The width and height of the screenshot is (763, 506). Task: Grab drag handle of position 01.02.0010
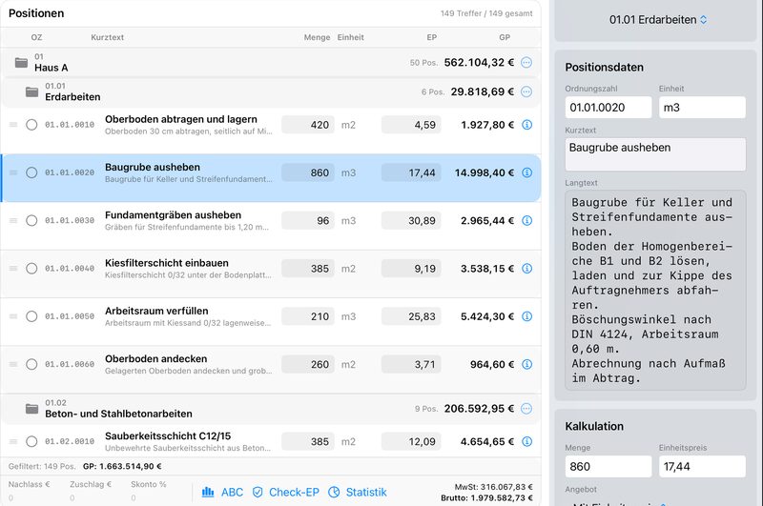pyautogui.click(x=13, y=441)
